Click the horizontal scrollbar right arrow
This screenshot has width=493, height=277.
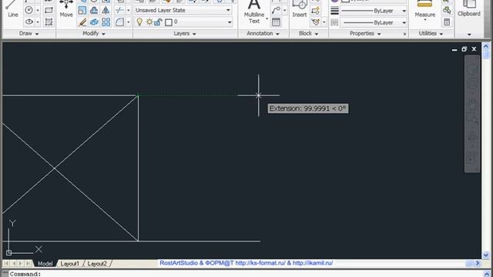[x=478, y=263]
